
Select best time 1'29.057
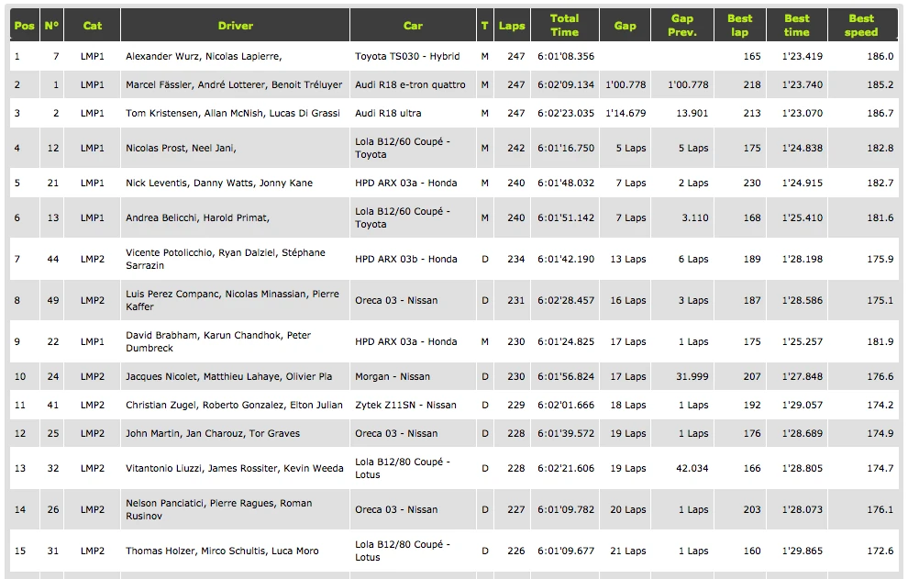pos(802,405)
